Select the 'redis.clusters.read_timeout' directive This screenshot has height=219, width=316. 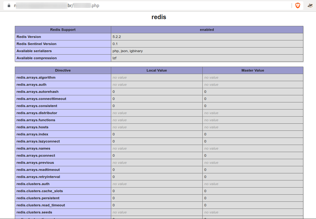[41, 205]
